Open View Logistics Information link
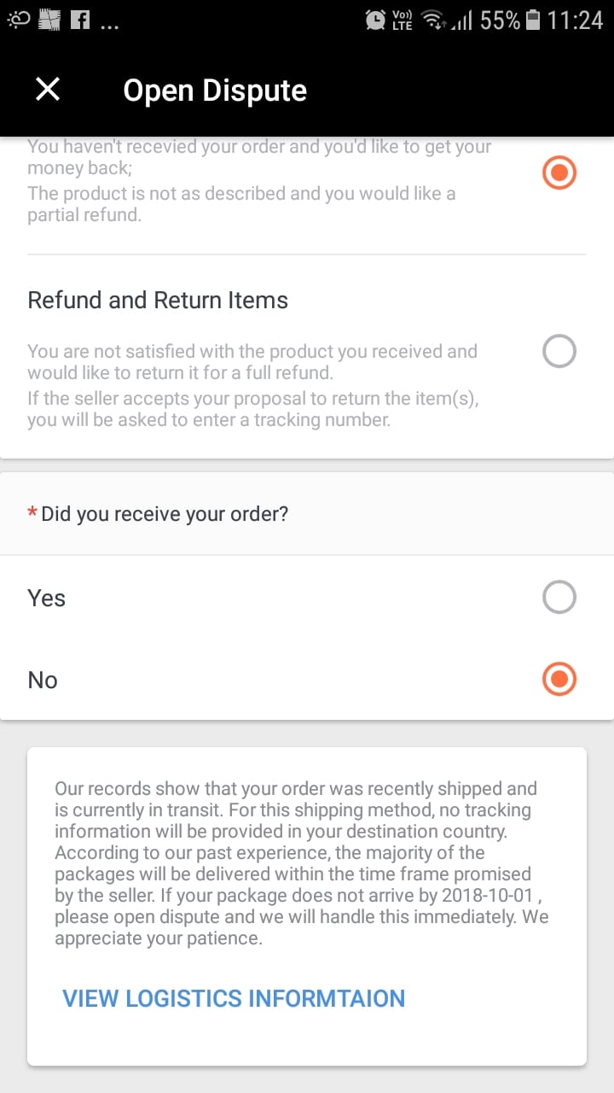The image size is (614, 1093). pyautogui.click(x=234, y=998)
